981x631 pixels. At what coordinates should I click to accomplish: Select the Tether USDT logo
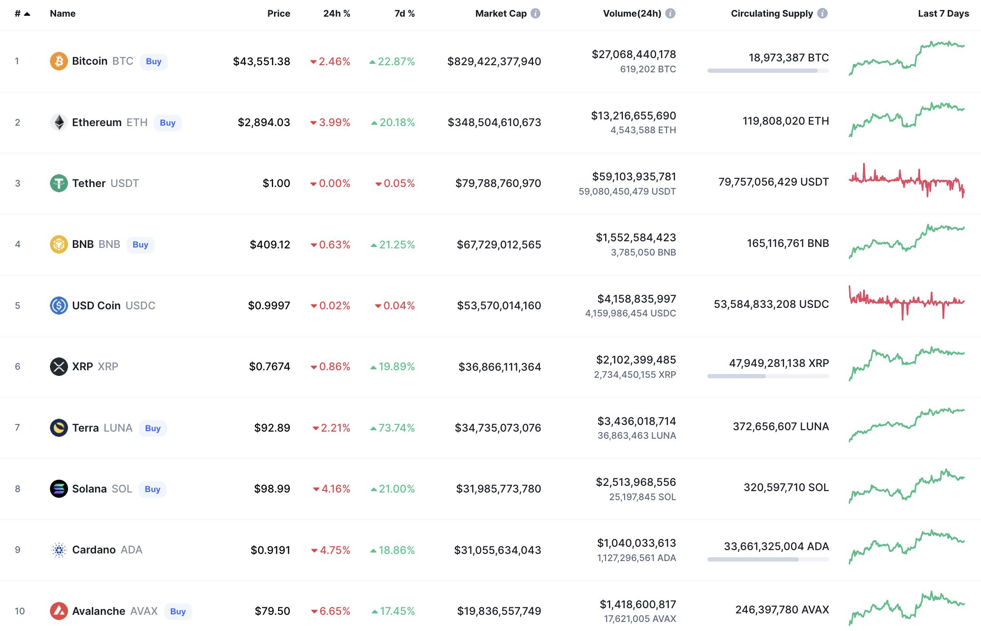click(58, 183)
